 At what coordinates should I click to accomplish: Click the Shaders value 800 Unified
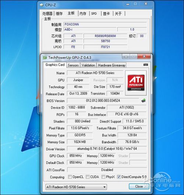pos(82,121)
